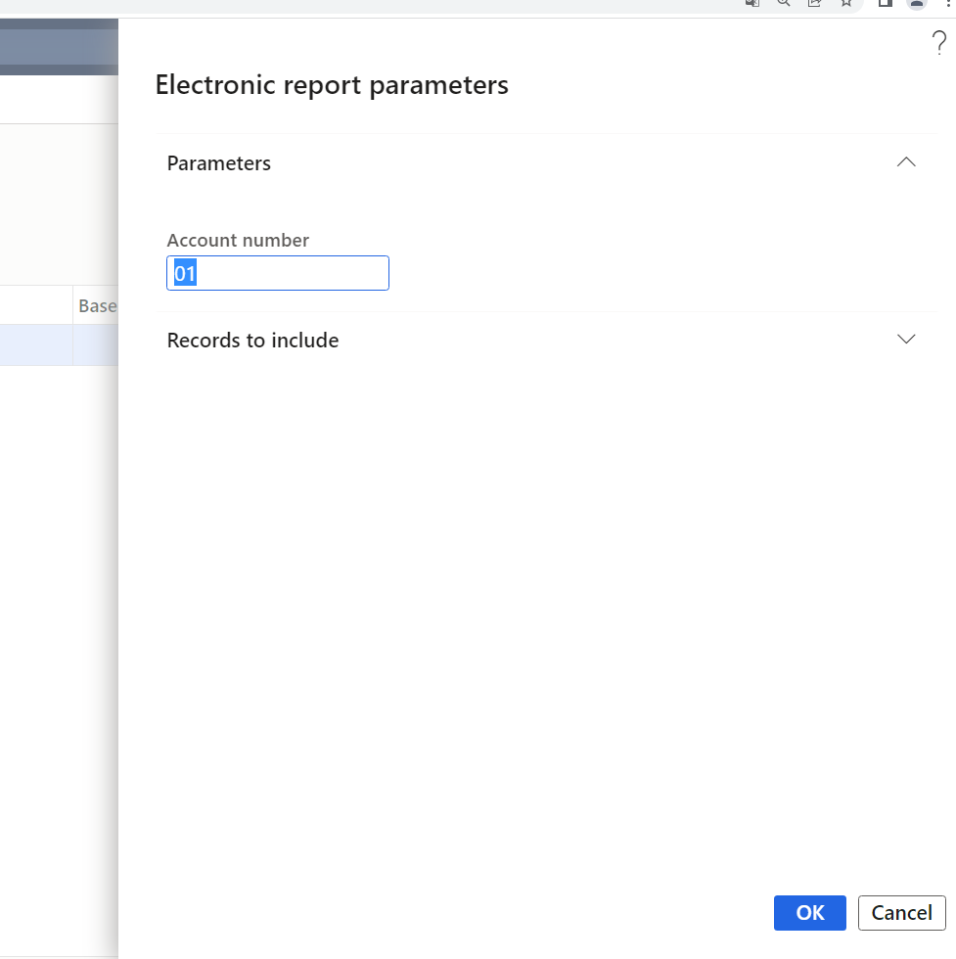Click the Base column header
Viewport: 956px width, 959px height.
click(x=97, y=305)
